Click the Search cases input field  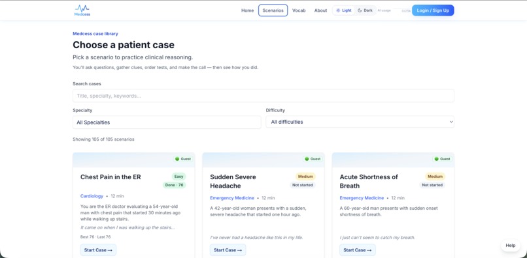click(263, 96)
